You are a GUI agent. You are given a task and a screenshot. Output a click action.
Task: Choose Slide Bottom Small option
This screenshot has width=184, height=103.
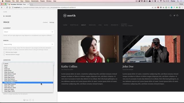[x=28, y=74]
